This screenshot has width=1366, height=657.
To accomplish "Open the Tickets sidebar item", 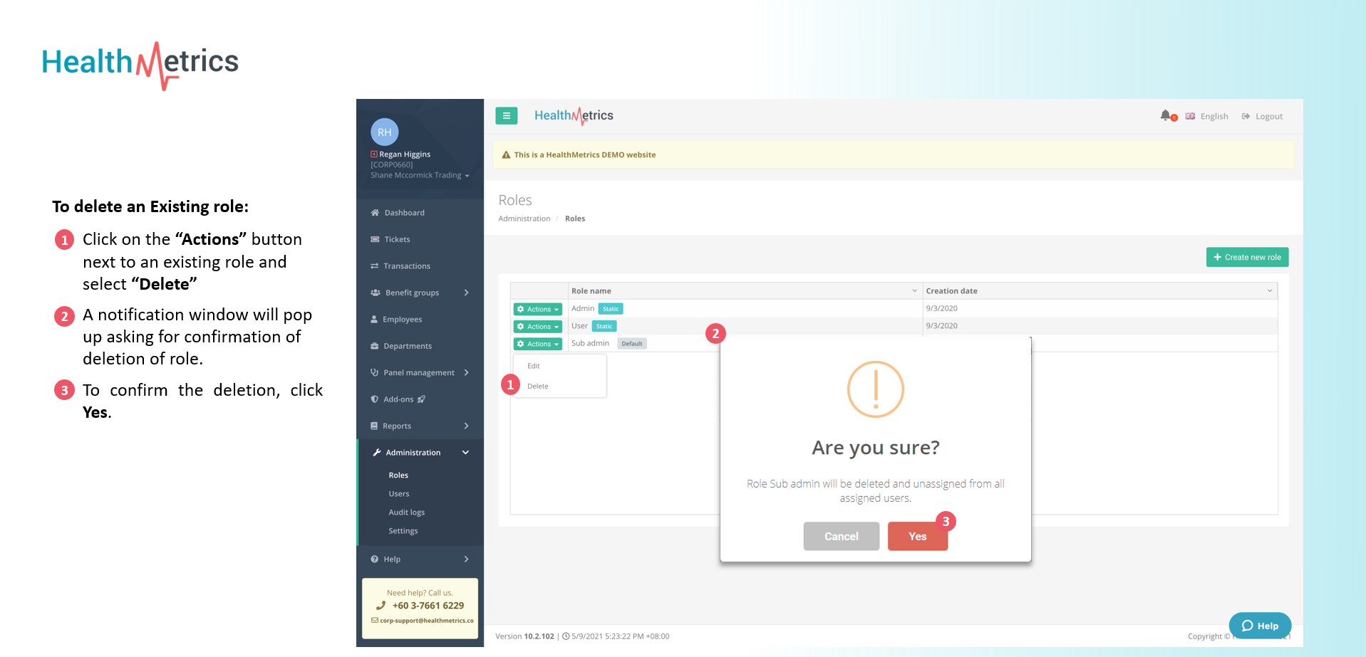I will coord(397,240).
